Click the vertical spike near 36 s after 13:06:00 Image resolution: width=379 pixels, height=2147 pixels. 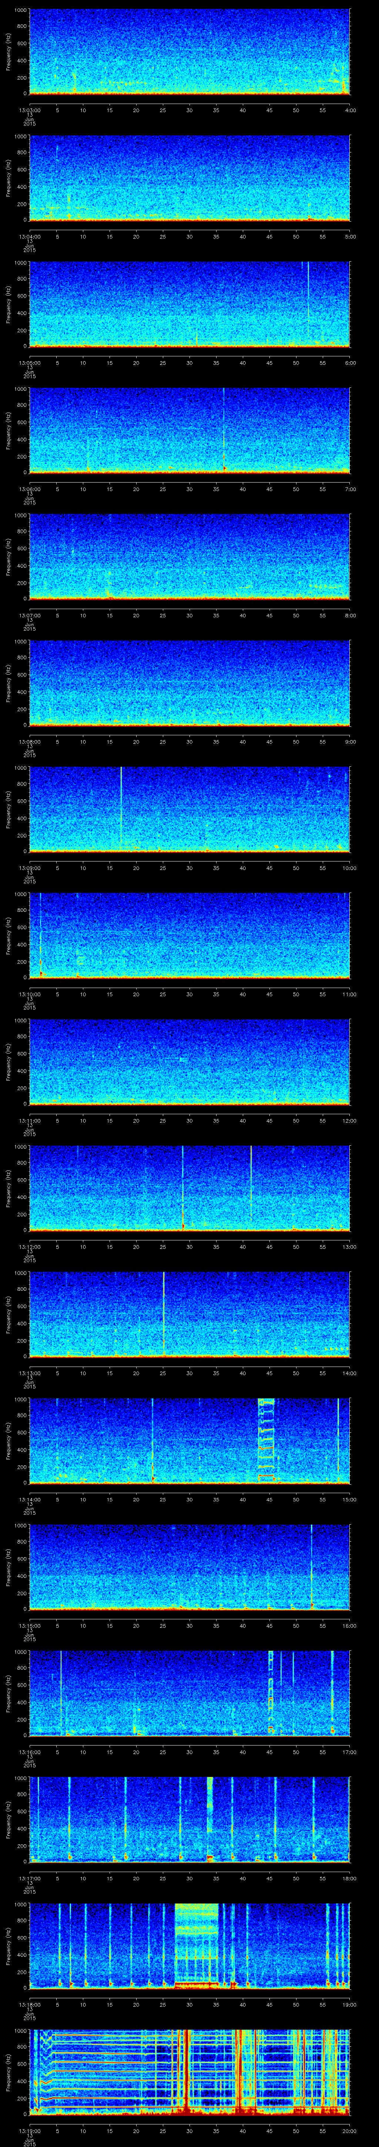[x=223, y=431]
